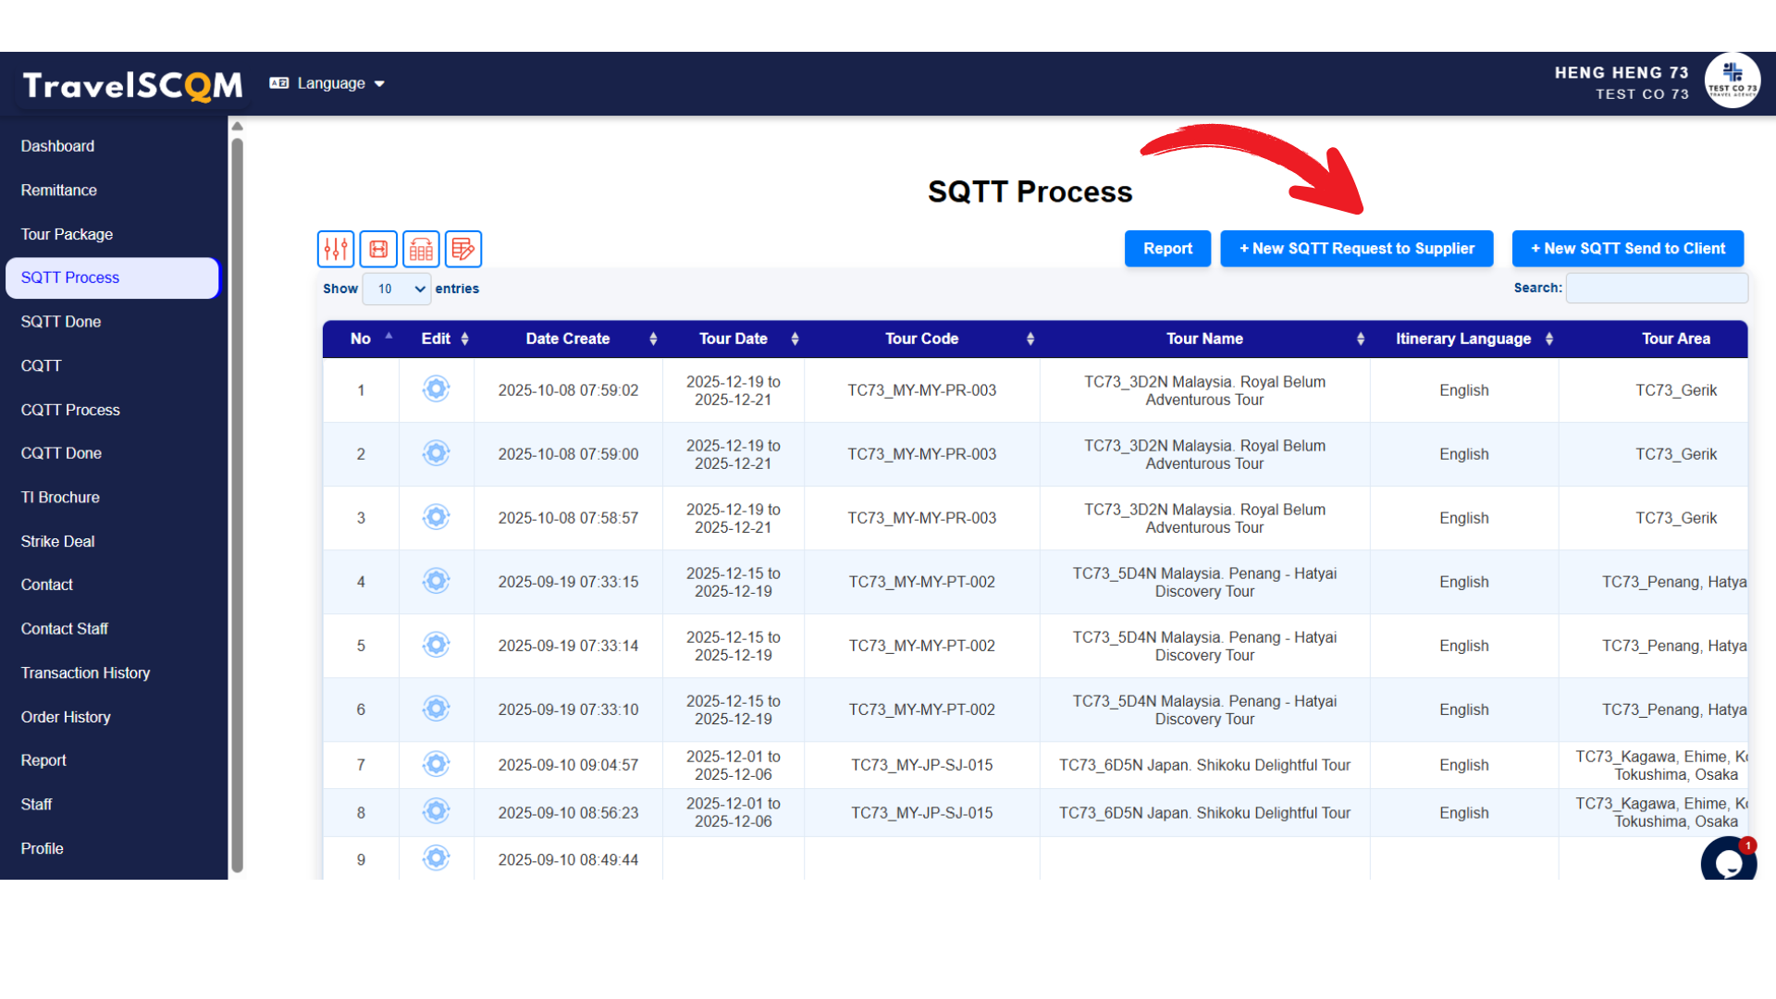This screenshot has height=999, width=1776.
Task: Click the edit gear icon in row 7
Action: tap(436, 764)
